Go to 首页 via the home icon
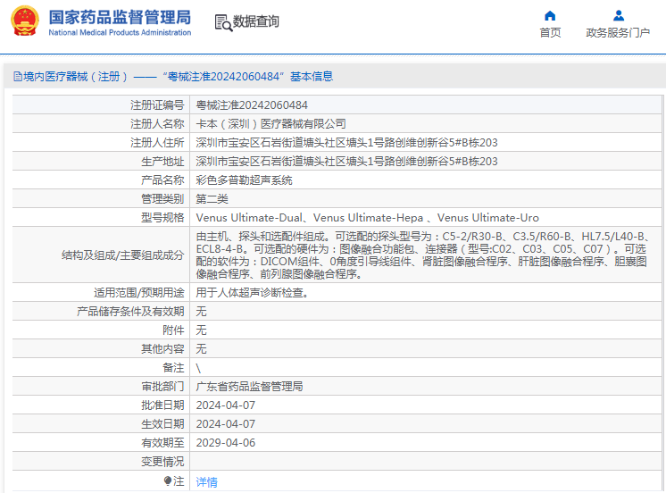The image size is (666, 493). (x=550, y=16)
